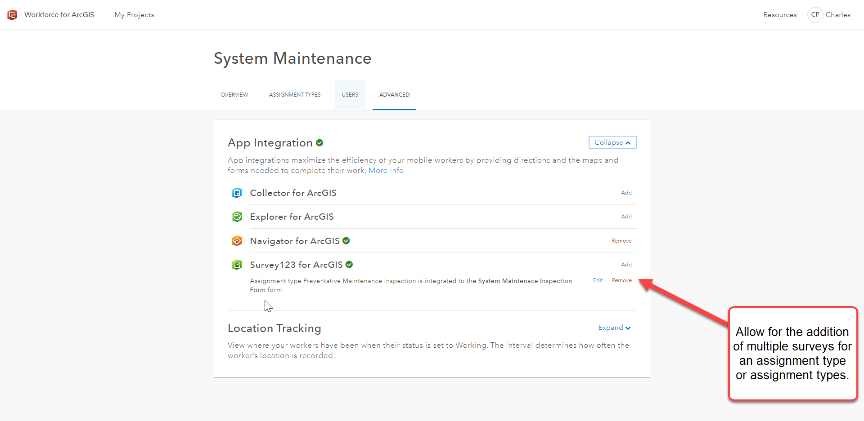Image resolution: width=864 pixels, height=421 pixels.
Task: Click the Location Tracking description paragraph
Action: [428, 350]
